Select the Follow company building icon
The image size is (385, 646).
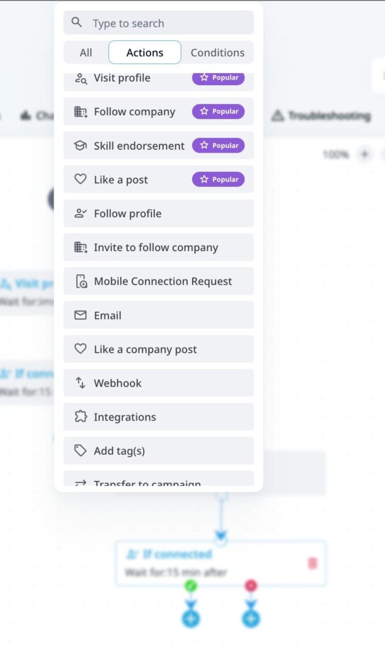(x=81, y=112)
